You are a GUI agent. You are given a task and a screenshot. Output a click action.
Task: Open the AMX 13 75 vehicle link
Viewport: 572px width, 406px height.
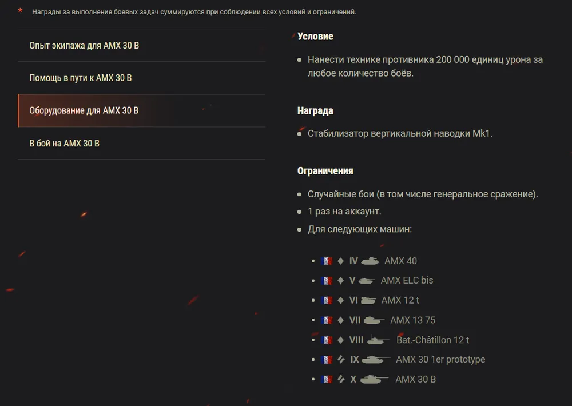412,320
